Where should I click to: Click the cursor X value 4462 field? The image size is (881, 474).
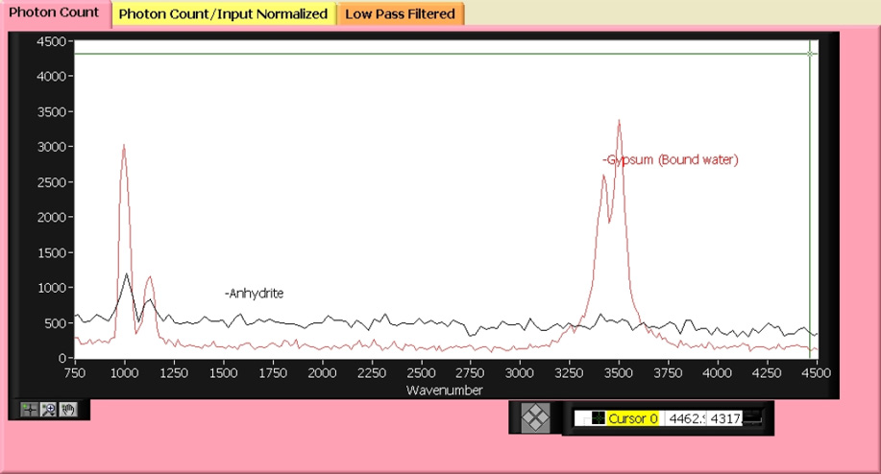(685, 418)
